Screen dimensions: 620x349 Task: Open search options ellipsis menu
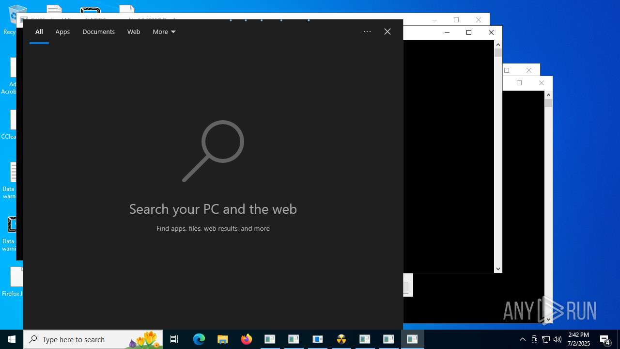click(367, 32)
